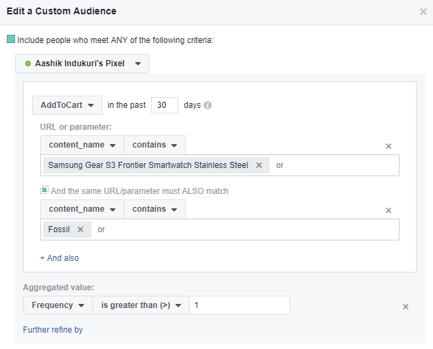Expand the first content_name parameter dropdown
This screenshot has height=349, width=433.
[82, 145]
